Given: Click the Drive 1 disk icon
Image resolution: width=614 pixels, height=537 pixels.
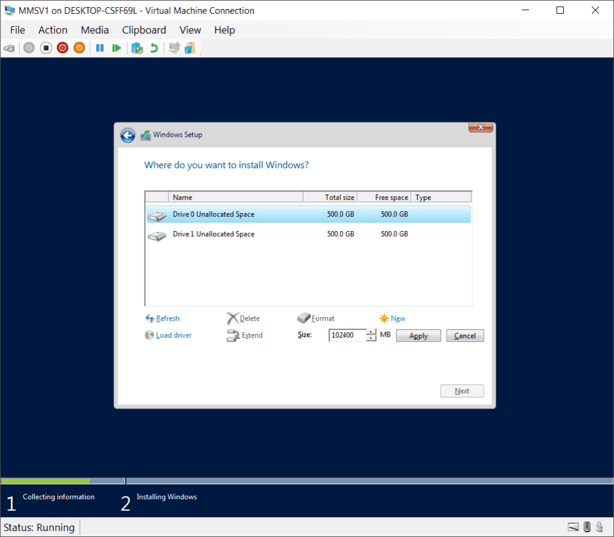Looking at the screenshot, I should (157, 235).
